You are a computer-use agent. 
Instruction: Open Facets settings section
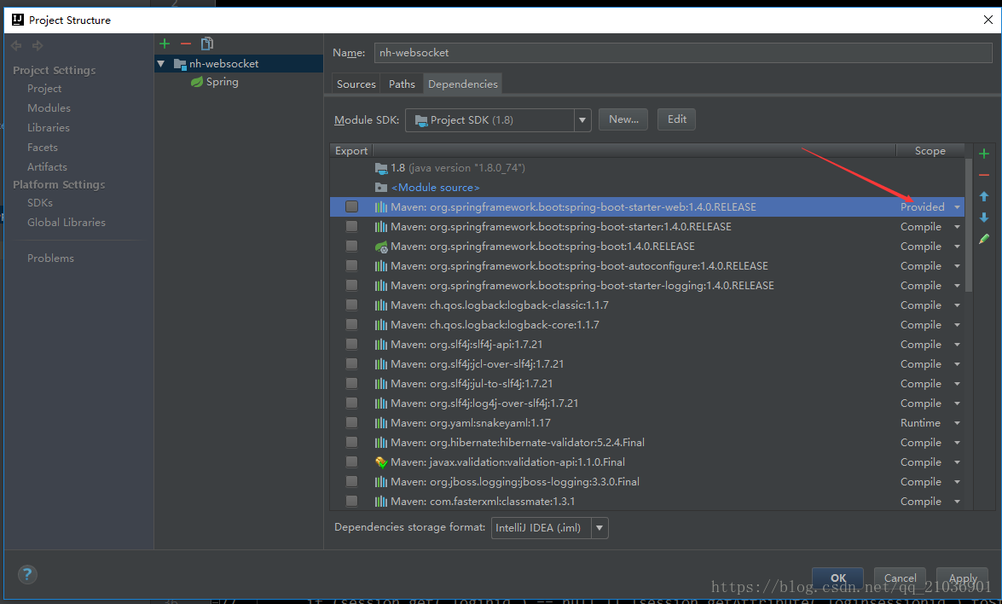pyautogui.click(x=42, y=147)
